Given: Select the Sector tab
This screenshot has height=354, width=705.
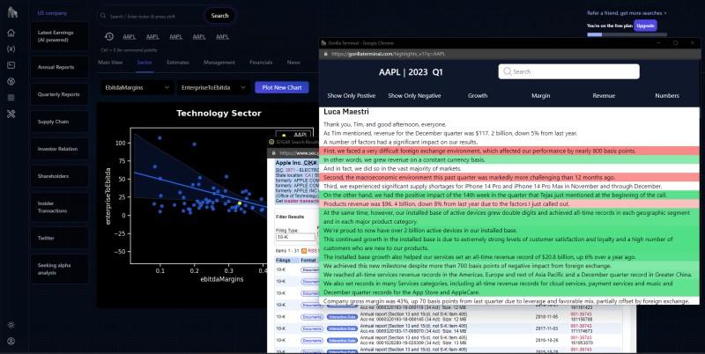Looking at the screenshot, I should (x=145, y=63).
